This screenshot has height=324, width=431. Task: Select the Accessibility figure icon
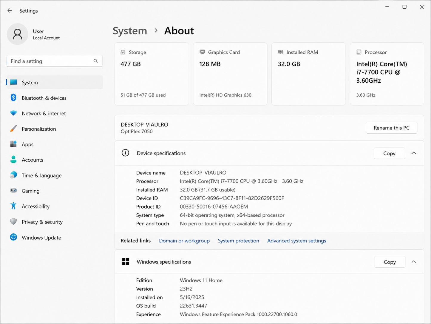point(13,206)
